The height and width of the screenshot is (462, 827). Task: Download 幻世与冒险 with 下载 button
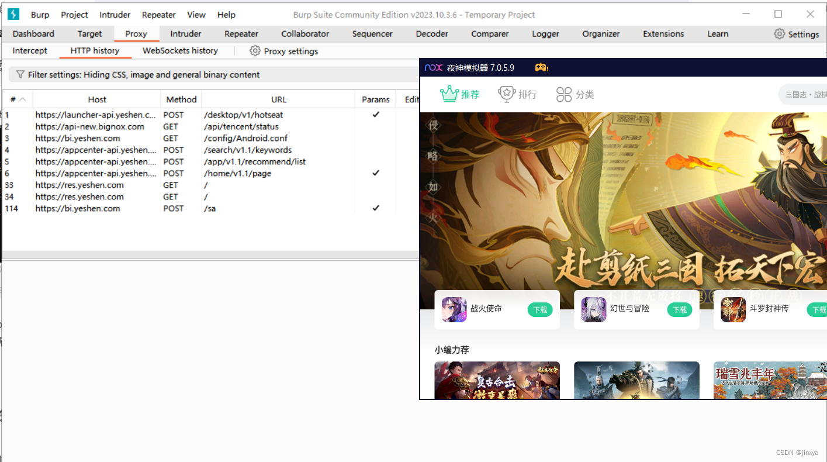[x=680, y=310]
